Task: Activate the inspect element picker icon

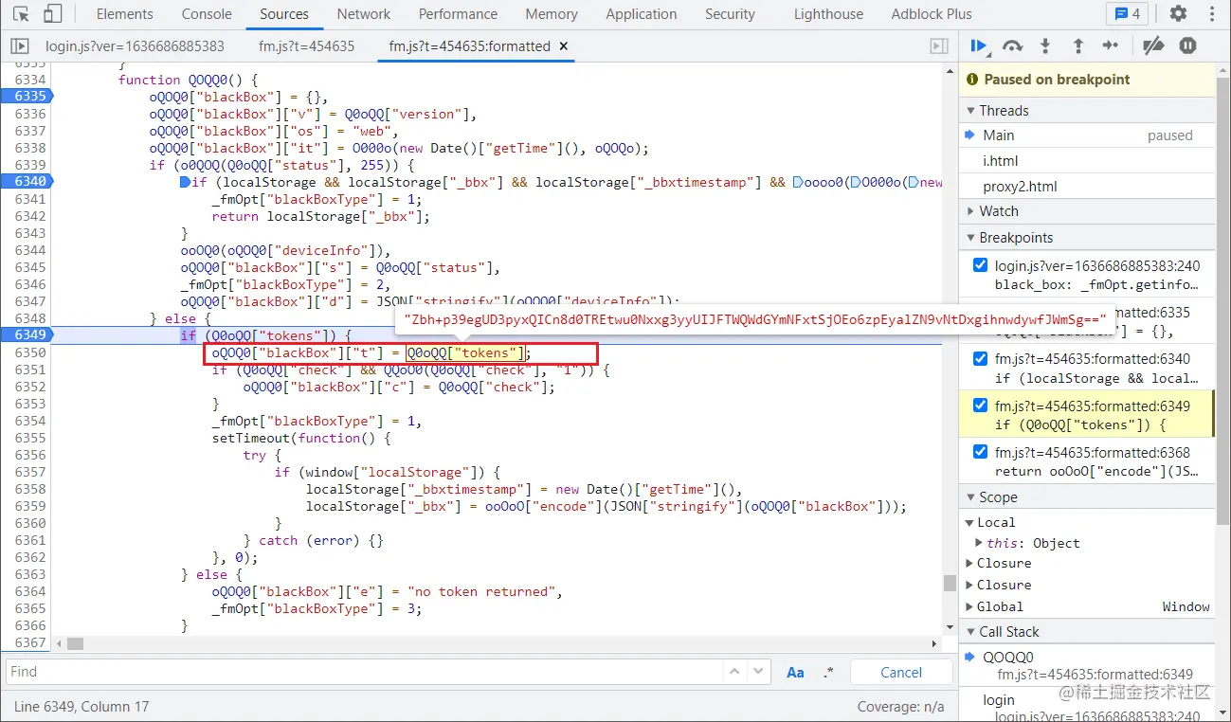Action: coord(21,14)
